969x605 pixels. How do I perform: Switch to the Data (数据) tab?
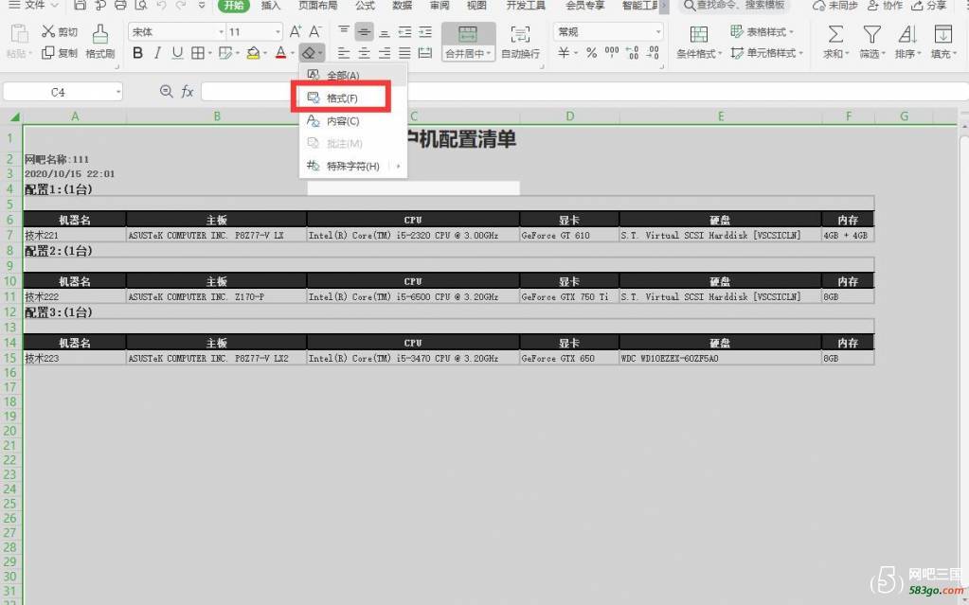[x=402, y=5]
